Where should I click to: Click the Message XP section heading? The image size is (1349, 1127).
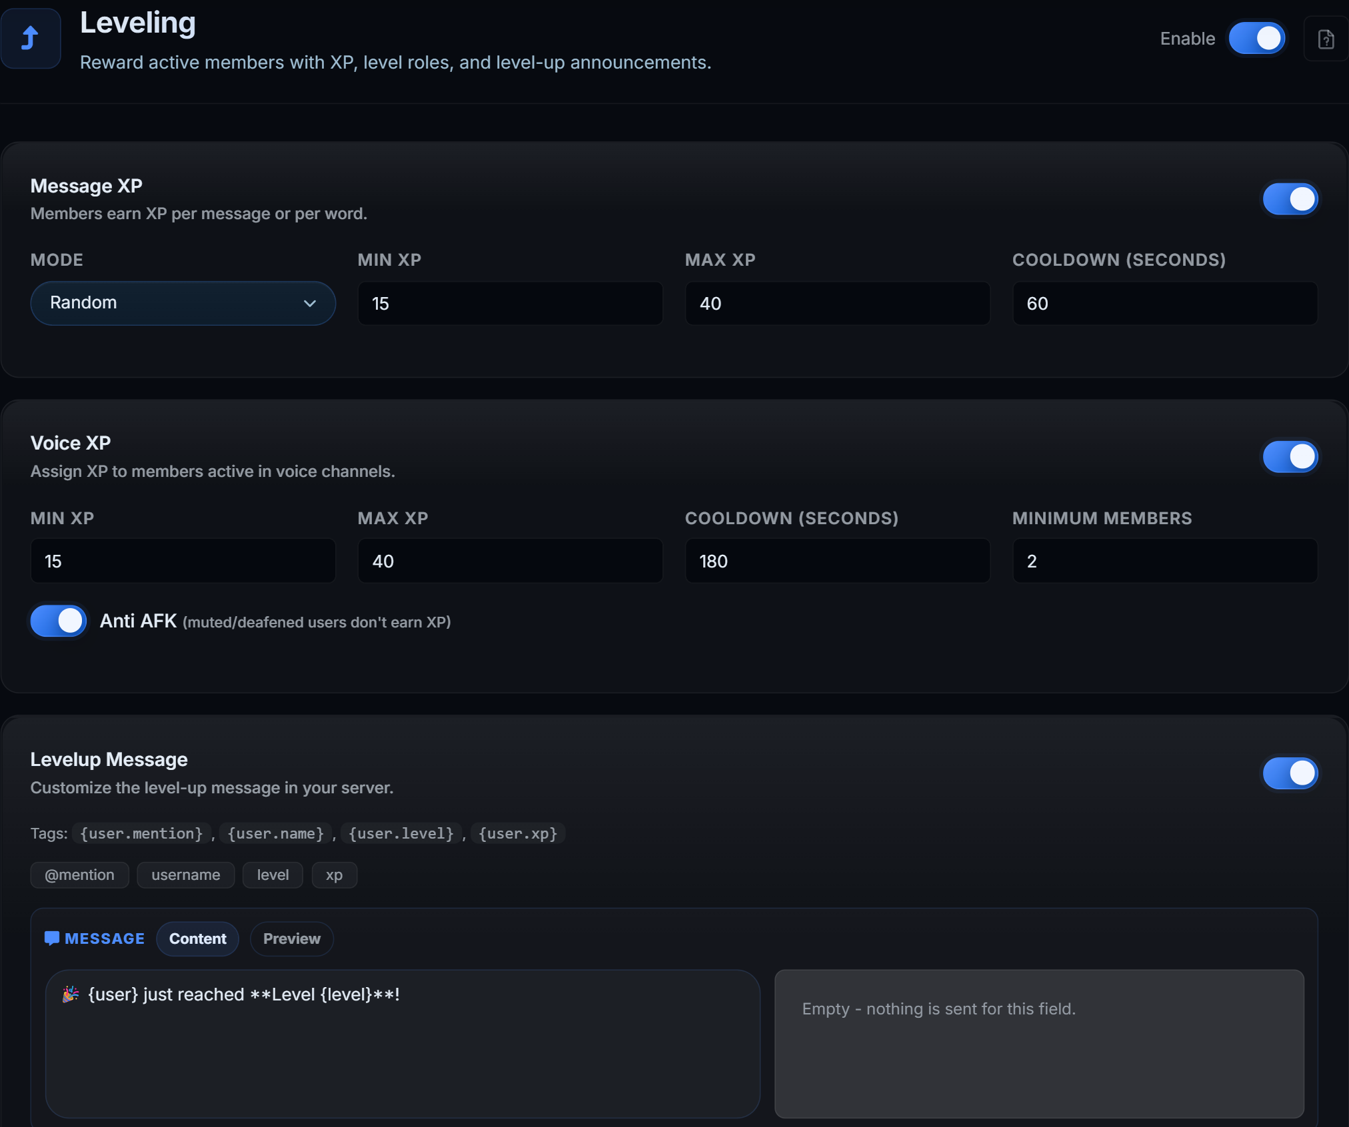tap(87, 186)
